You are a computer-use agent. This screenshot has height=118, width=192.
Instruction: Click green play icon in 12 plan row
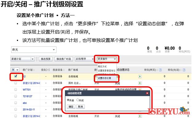click(140, 76)
